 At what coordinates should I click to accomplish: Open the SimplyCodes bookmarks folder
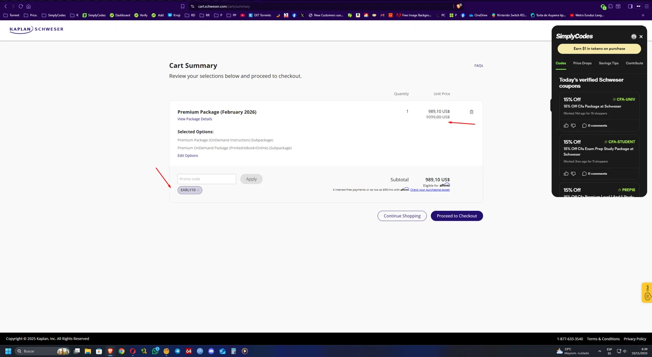click(x=54, y=15)
